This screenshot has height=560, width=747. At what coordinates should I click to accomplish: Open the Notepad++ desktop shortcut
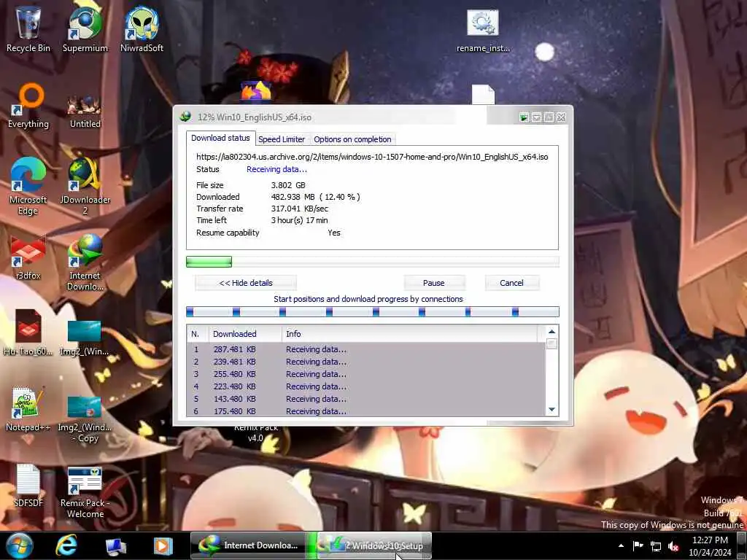[28, 408]
